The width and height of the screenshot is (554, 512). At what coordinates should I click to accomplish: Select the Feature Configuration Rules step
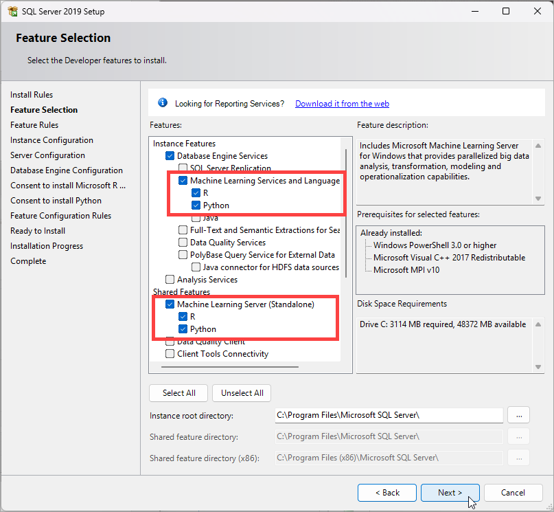point(61,216)
